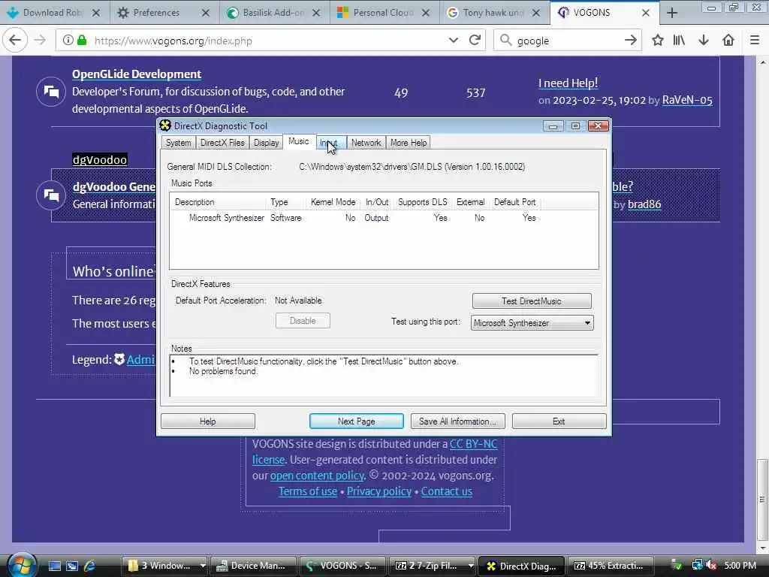Switch to the Input tab
The height and width of the screenshot is (577, 769).
(x=331, y=143)
